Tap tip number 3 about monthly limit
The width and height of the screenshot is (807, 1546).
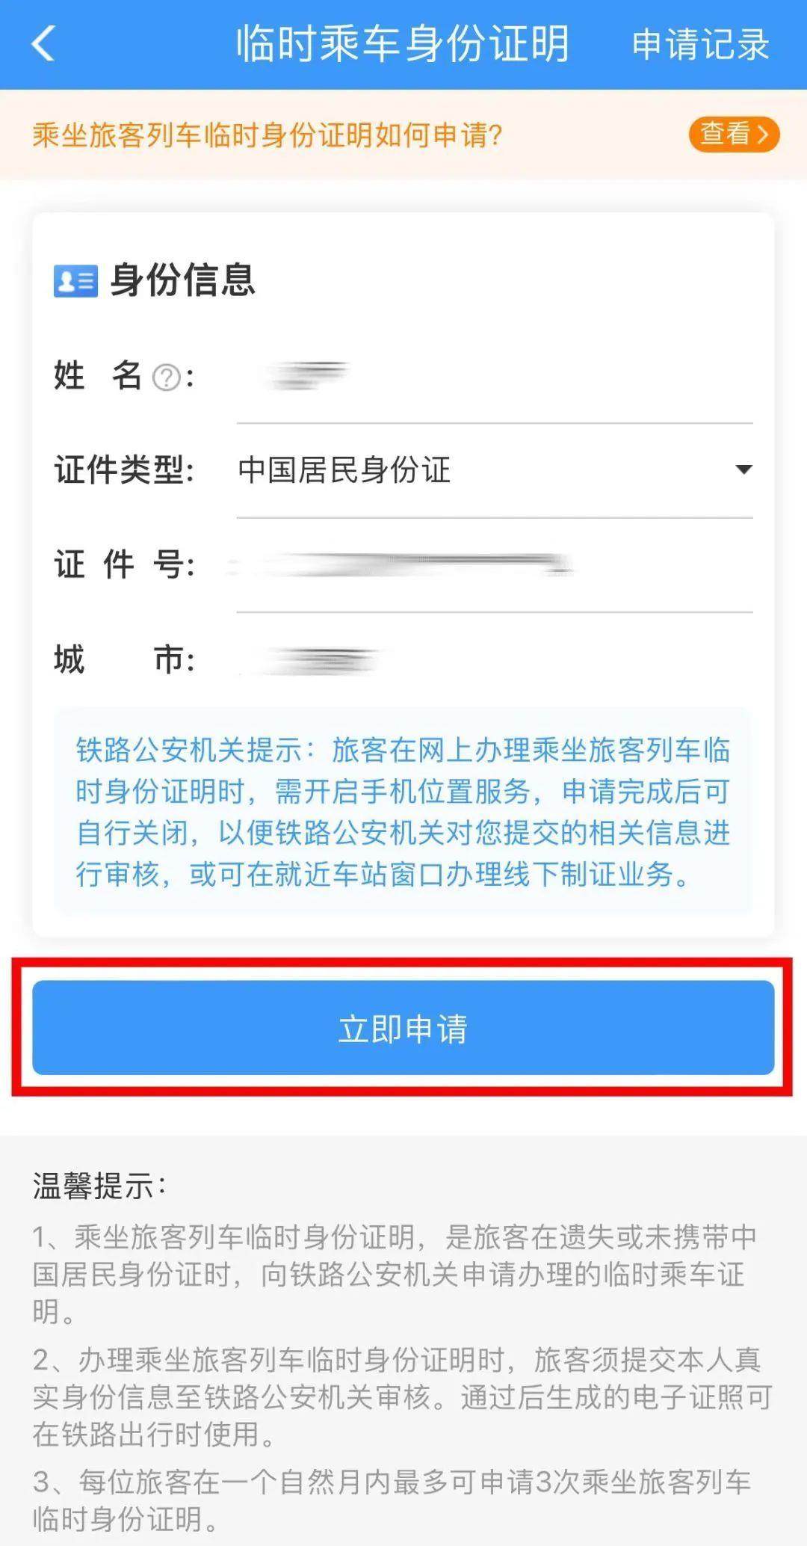[x=392, y=1500]
